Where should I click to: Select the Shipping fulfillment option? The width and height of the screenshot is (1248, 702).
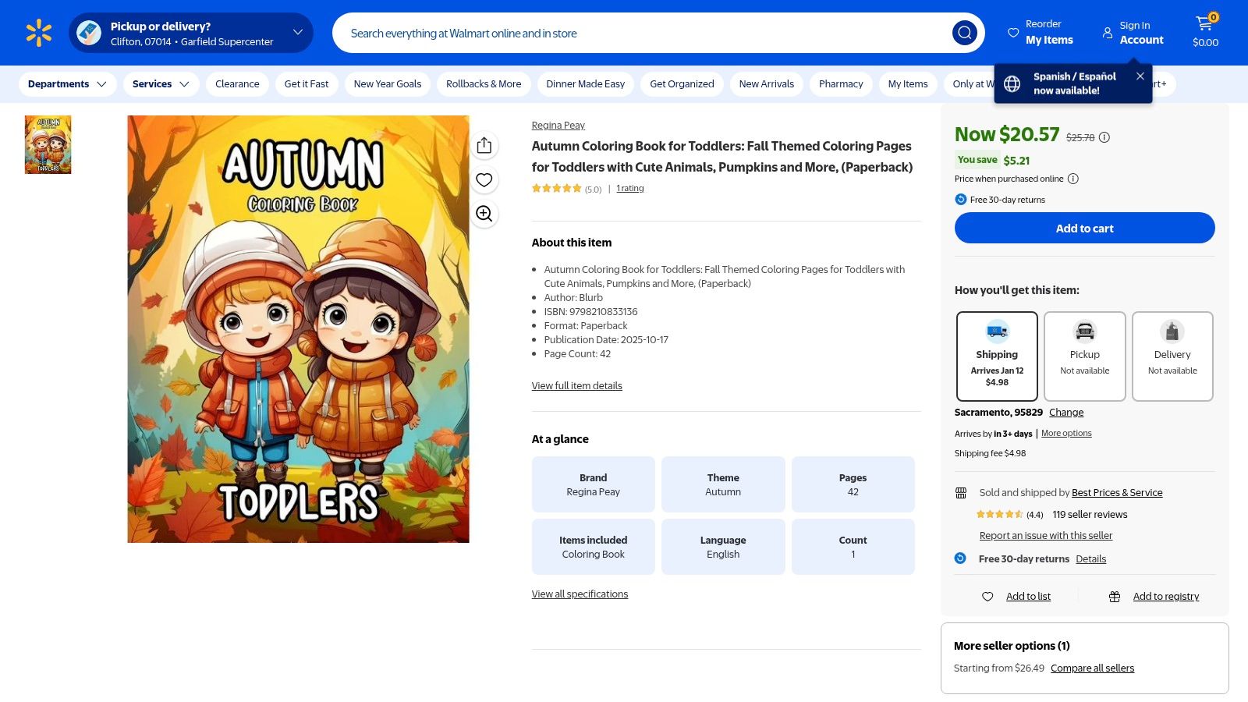point(997,356)
